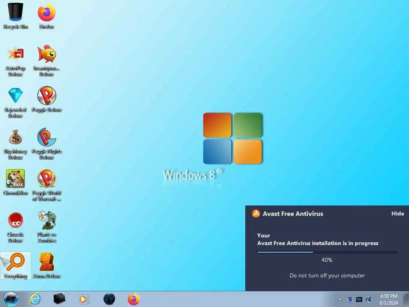Show hidden system tray icons arrow
Screen dimensions: 409x307
coord(340,299)
